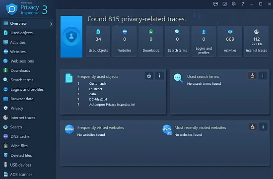Click the ADS scanner sidebar icon
The width and height of the screenshot is (273, 179).
(x=5, y=174)
